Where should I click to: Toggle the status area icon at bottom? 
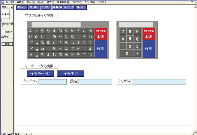(12, 134)
